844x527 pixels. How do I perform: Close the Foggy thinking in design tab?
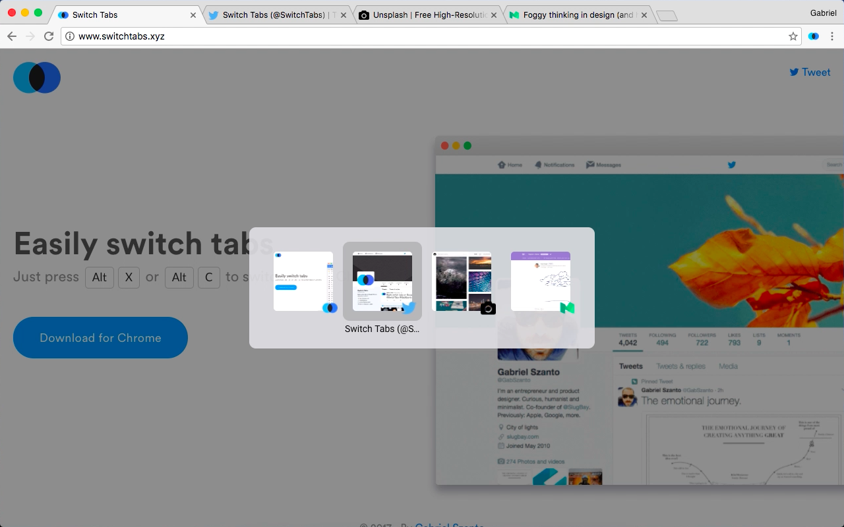point(644,15)
